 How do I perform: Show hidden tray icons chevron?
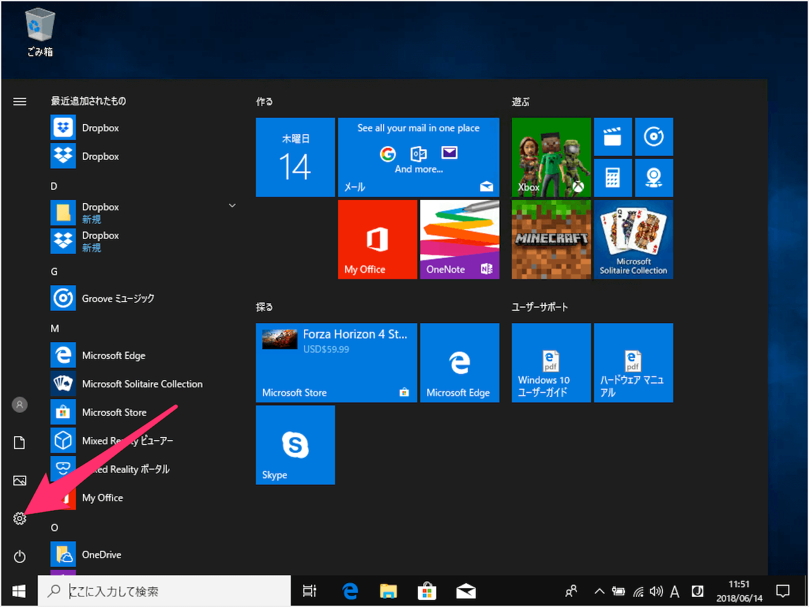[599, 591]
